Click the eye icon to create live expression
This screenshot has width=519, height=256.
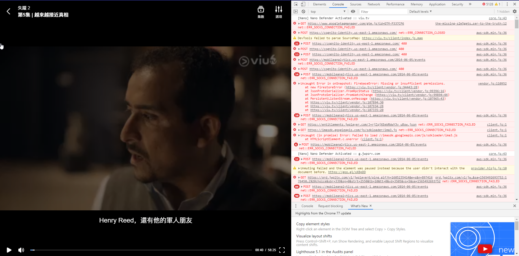pos(353,11)
